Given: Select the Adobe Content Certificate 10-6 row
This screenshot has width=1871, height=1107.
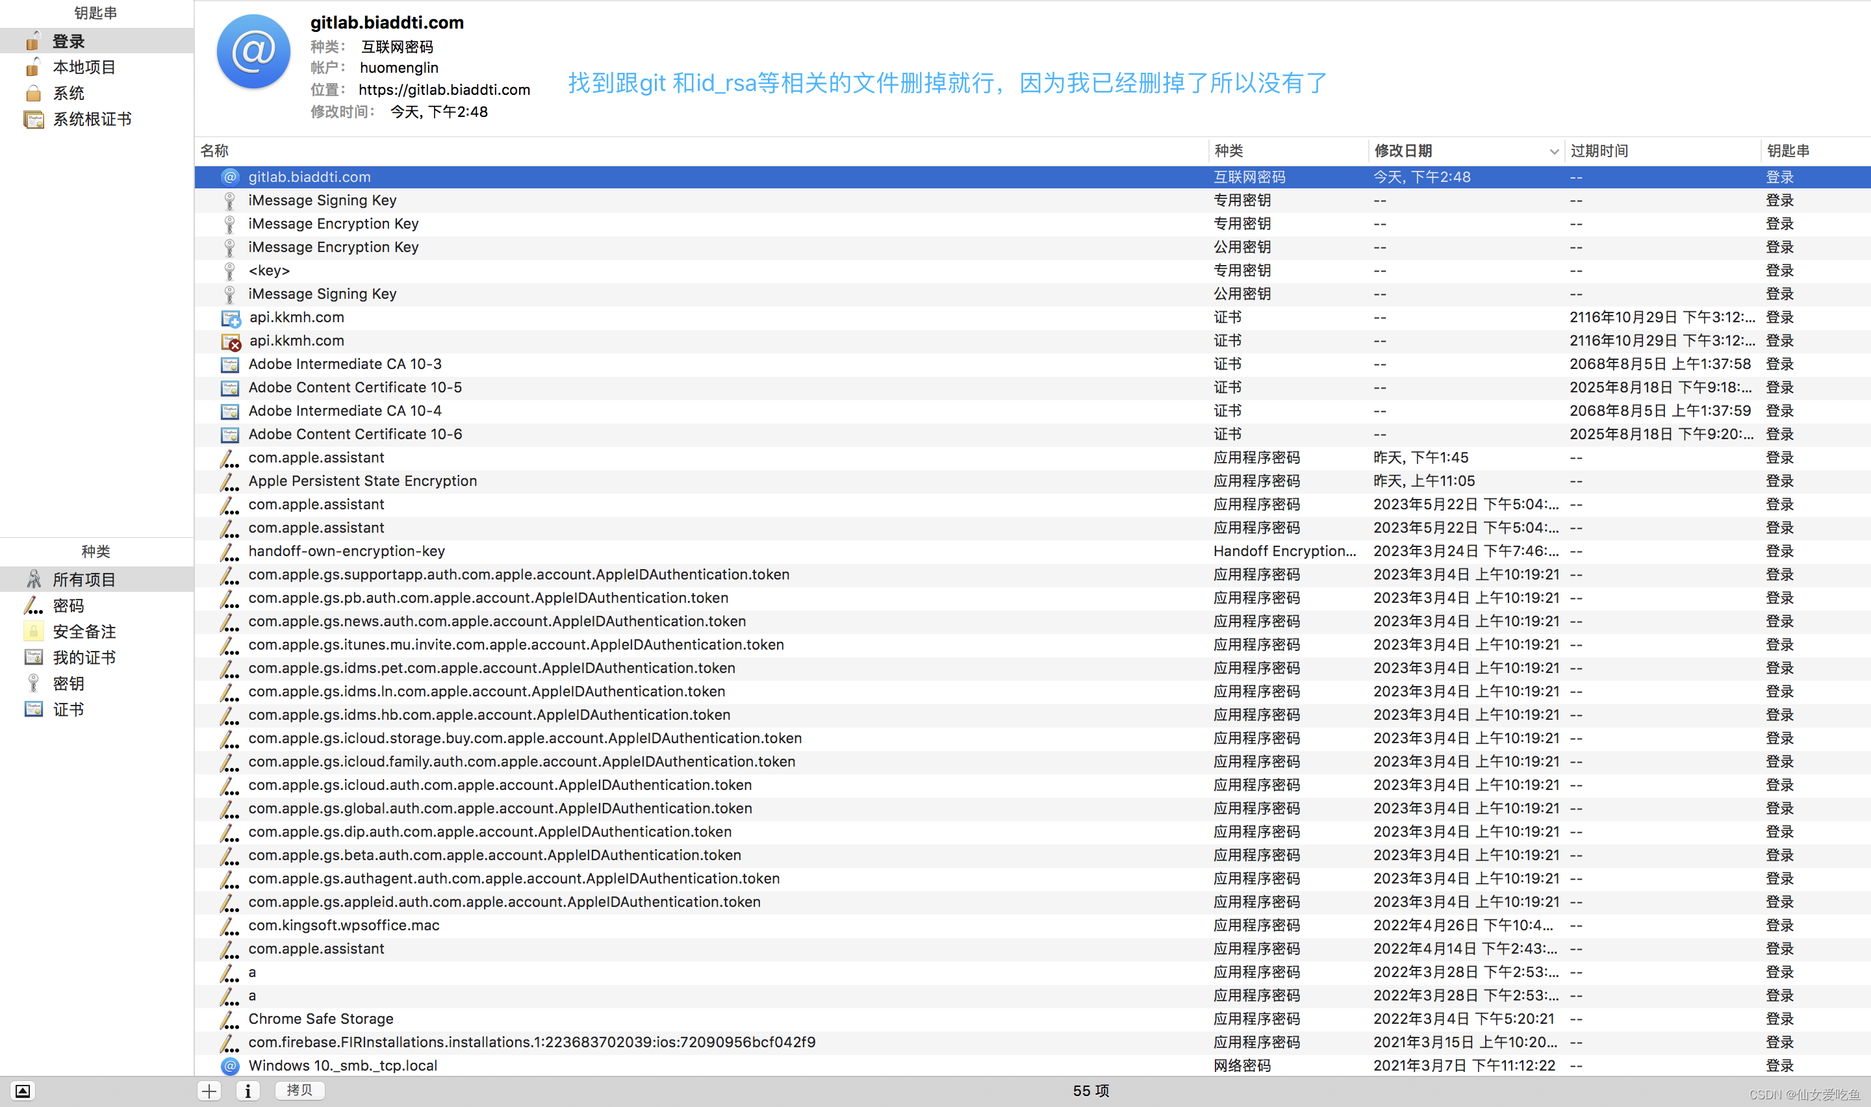Looking at the screenshot, I should coord(1033,434).
